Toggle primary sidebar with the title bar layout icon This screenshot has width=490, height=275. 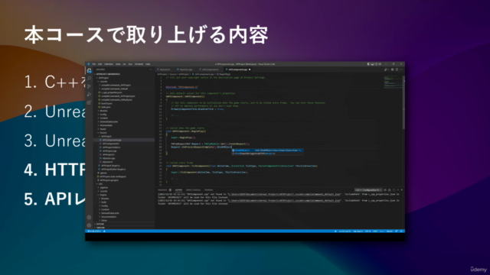pos(369,64)
